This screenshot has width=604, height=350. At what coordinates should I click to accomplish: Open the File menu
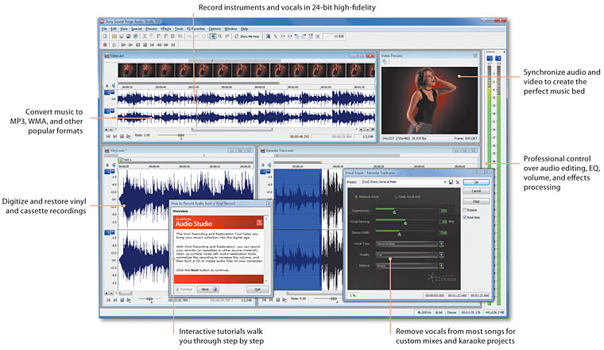point(104,29)
